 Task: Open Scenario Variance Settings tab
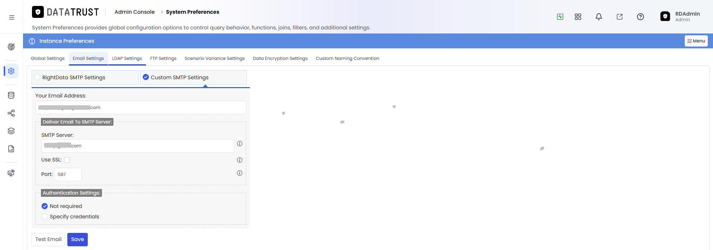215,58
